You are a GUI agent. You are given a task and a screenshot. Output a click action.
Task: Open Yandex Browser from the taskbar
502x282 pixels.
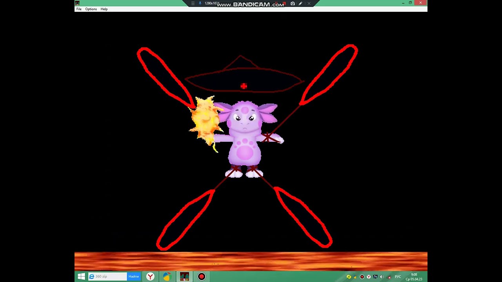tap(150, 277)
